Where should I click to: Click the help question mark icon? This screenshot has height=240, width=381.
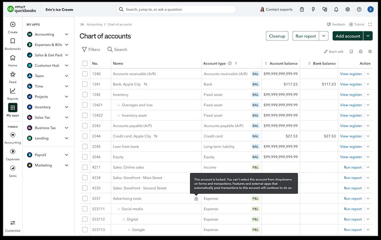coord(359,10)
